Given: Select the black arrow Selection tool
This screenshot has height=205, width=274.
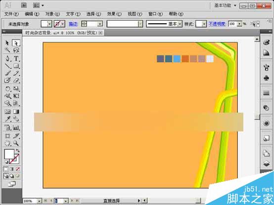Looking at the screenshot, I should tap(7, 43).
